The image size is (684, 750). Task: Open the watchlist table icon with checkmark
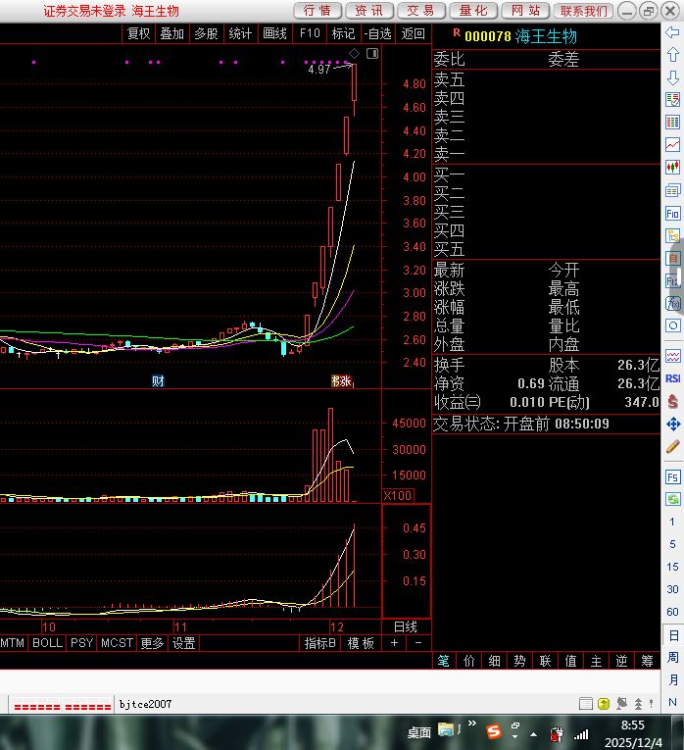672,99
